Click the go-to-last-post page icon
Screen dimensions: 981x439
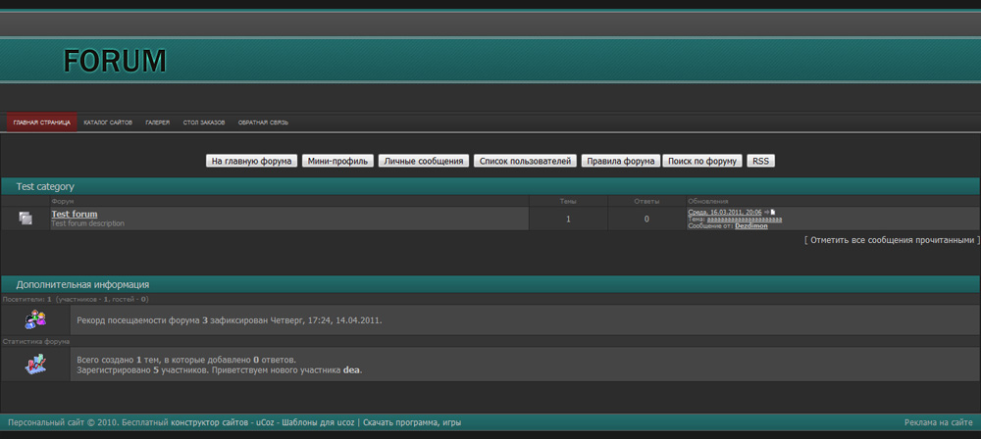coord(773,212)
